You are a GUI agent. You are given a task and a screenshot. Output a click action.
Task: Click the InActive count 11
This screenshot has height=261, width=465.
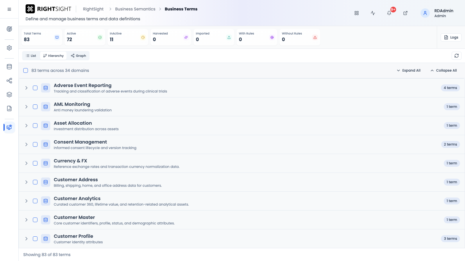click(x=112, y=39)
